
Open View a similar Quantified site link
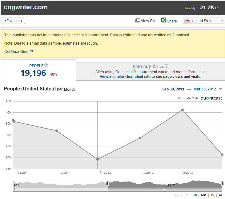125,76
